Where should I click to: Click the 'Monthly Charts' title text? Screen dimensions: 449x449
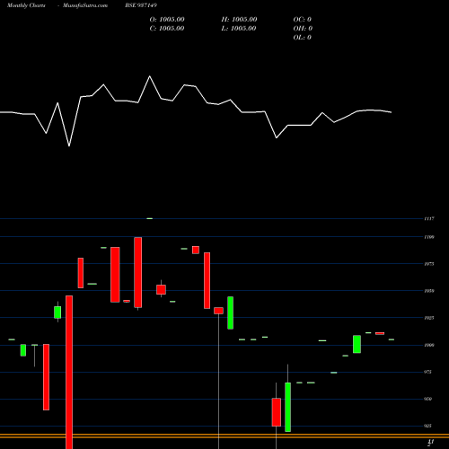pos(26,5)
